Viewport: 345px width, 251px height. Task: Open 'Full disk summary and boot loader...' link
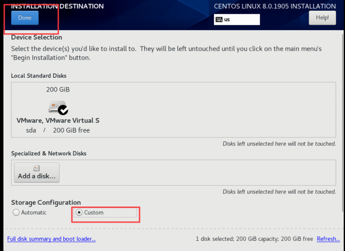click(51, 239)
